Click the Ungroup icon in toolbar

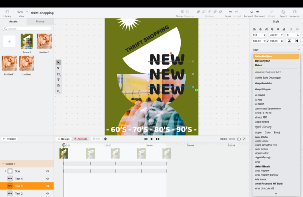pos(188,12)
